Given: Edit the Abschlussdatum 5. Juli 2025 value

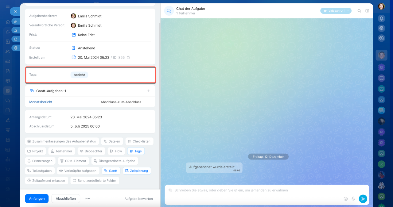Looking at the screenshot, I should 85,126.
